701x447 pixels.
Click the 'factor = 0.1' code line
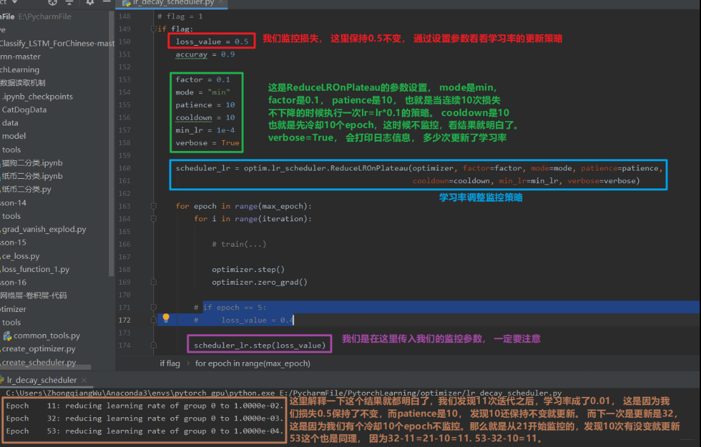[203, 79]
